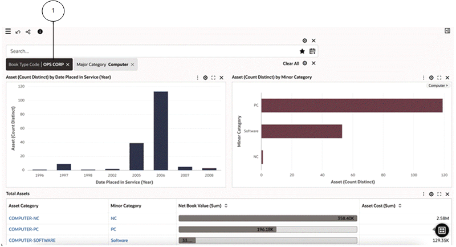The height and width of the screenshot is (247, 456).
Task: Click the 2.58M asset cost value
Action: [x=443, y=218]
